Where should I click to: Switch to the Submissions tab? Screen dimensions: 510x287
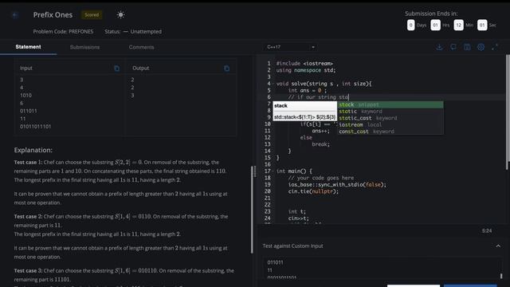click(84, 47)
